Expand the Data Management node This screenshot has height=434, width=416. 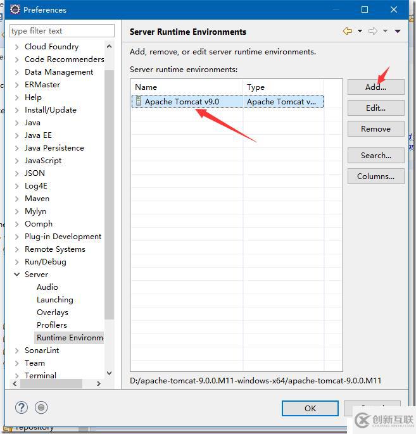(x=17, y=72)
